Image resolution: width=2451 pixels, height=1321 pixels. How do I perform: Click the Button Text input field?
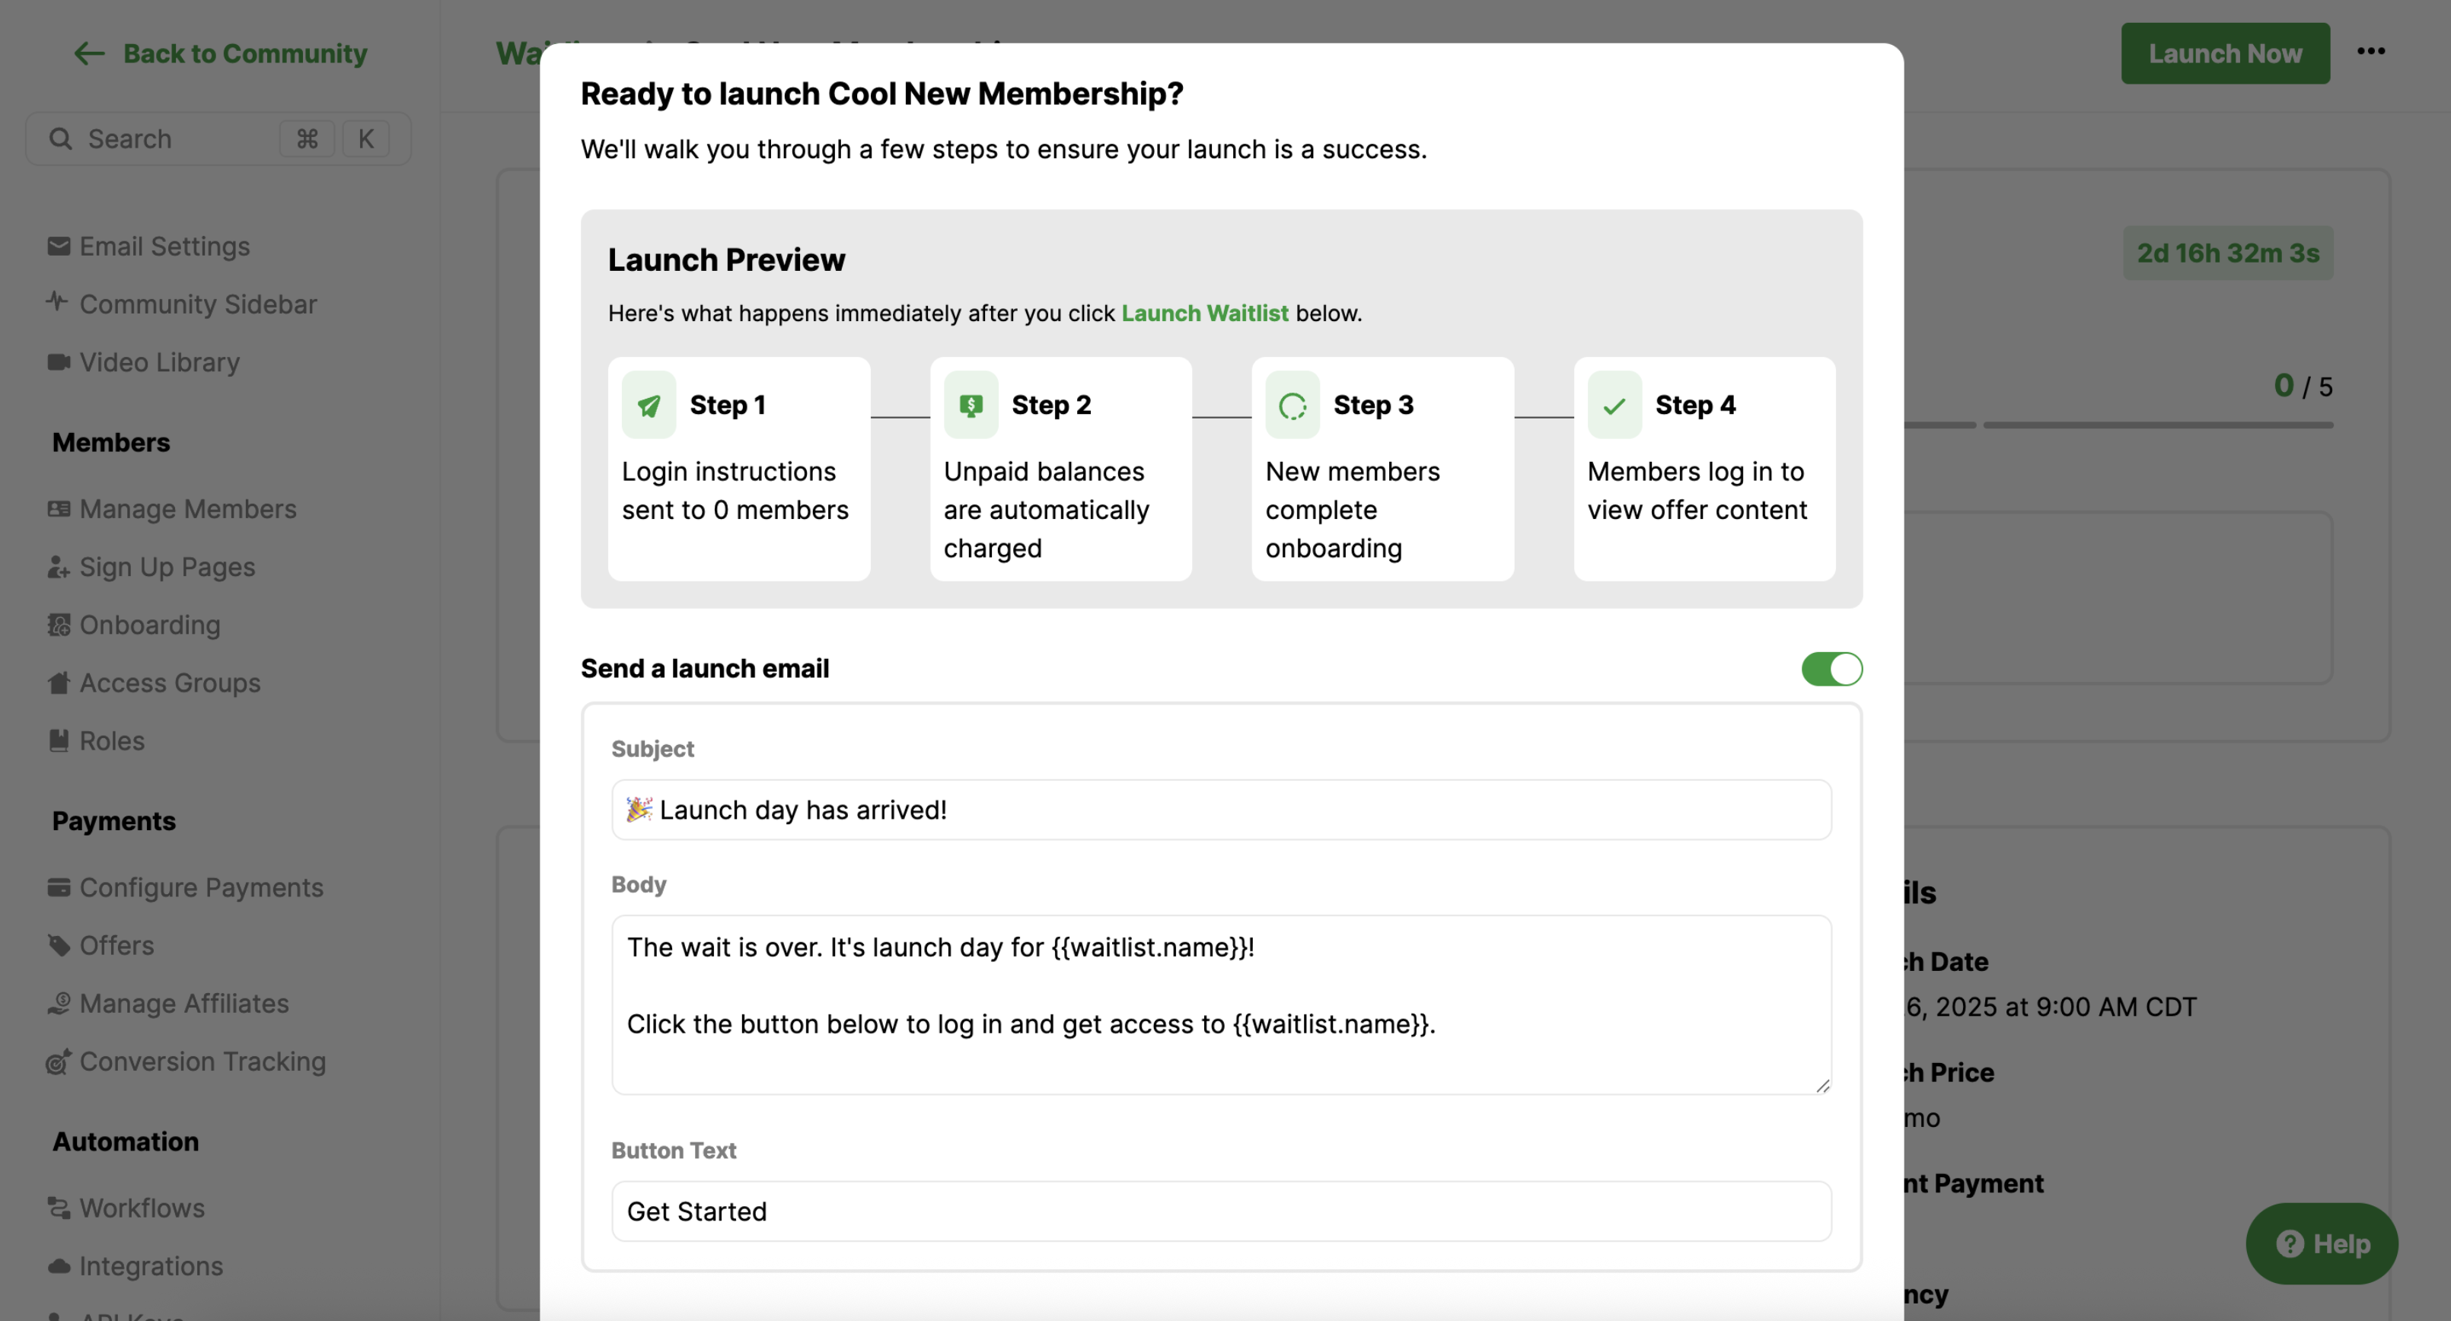pyautogui.click(x=1221, y=1211)
